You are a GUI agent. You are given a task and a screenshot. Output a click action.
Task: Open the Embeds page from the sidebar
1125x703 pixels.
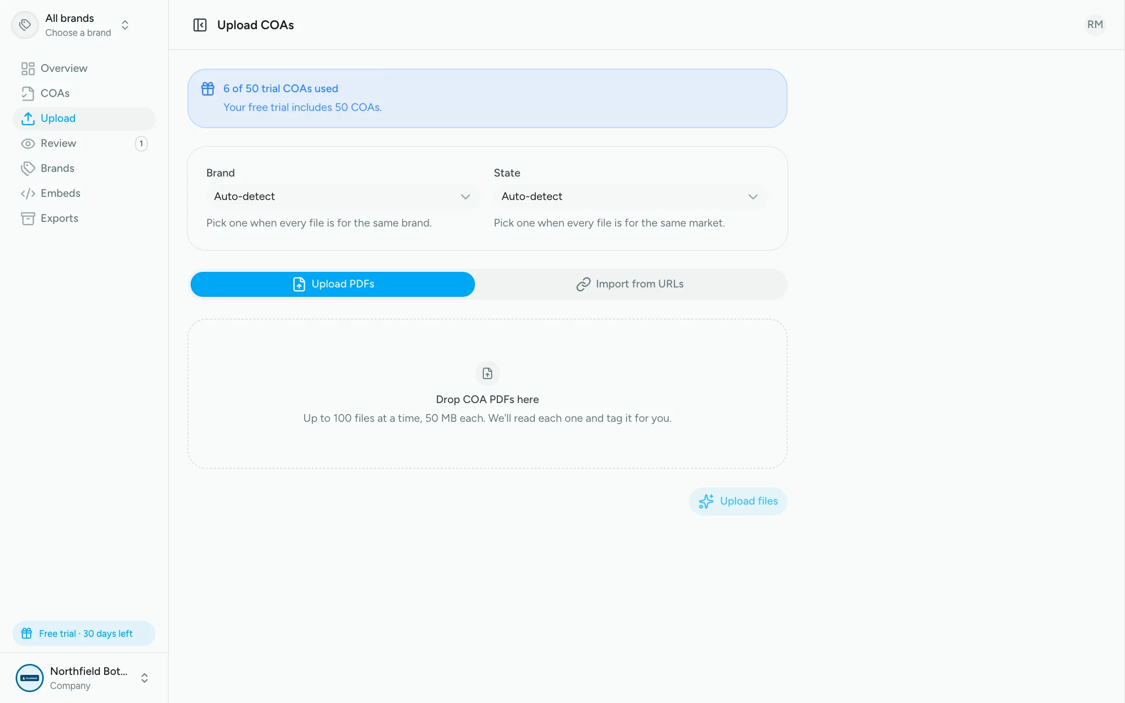(x=84, y=194)
